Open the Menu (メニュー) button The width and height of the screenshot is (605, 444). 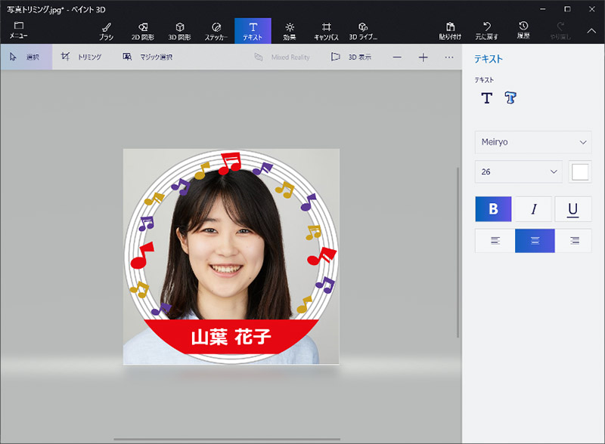click(x=19, y=30)
